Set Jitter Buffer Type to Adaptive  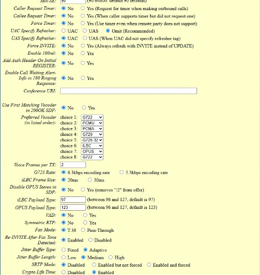click(x=85, y=250)
